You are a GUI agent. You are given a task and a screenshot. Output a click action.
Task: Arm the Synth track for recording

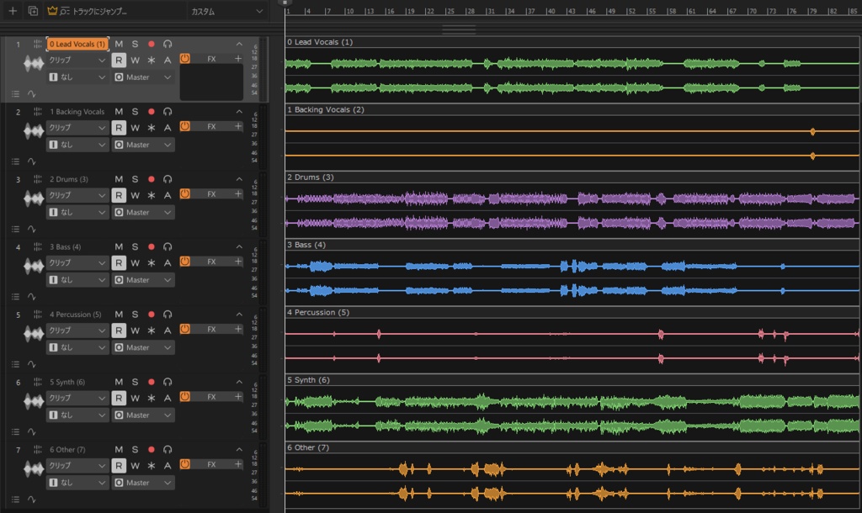pos(152,382)
